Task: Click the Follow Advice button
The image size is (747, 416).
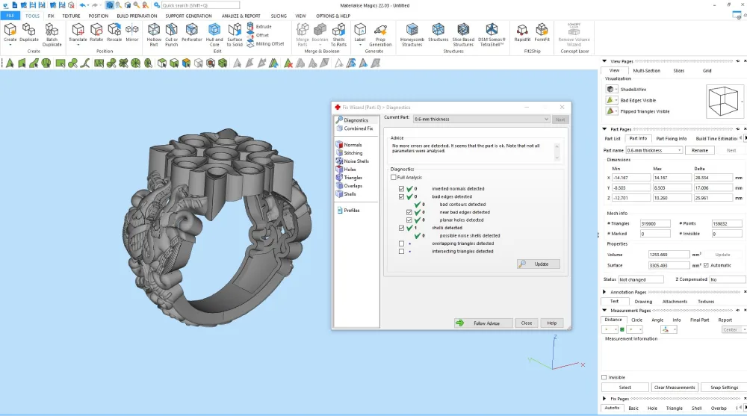Action: point(483,323)
